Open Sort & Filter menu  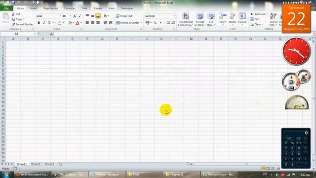[273, 19]
